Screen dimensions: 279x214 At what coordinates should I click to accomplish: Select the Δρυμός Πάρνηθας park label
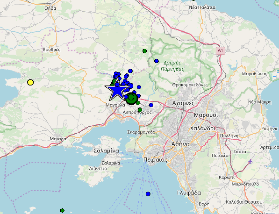(172, 66)
